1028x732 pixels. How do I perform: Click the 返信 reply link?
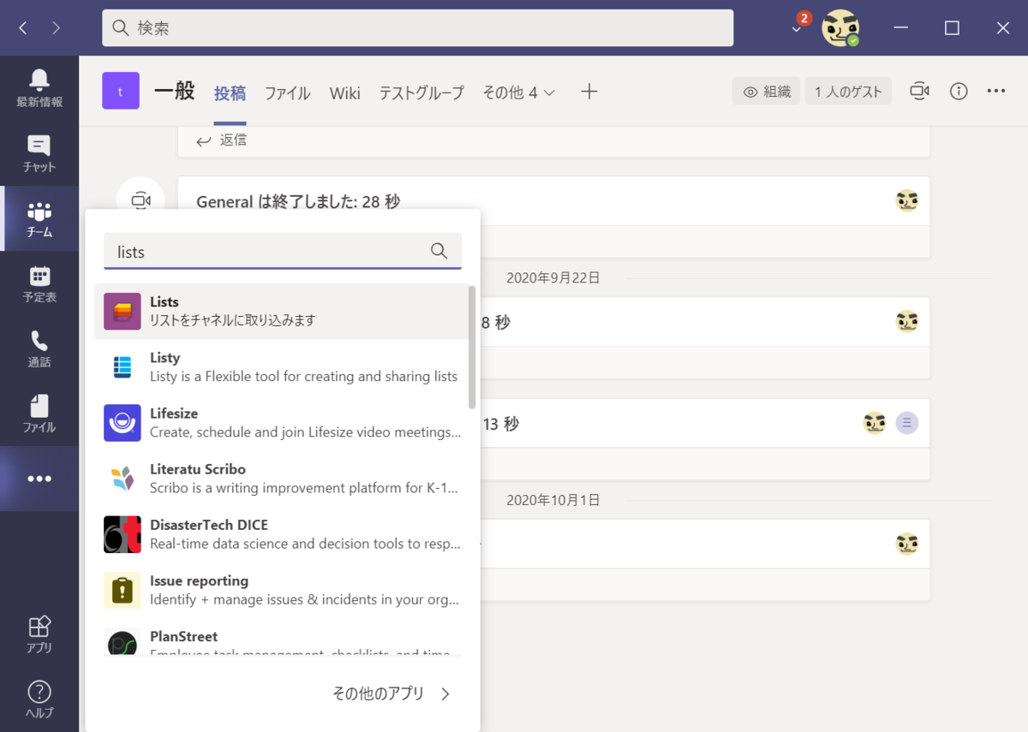[x=221, y=140]
